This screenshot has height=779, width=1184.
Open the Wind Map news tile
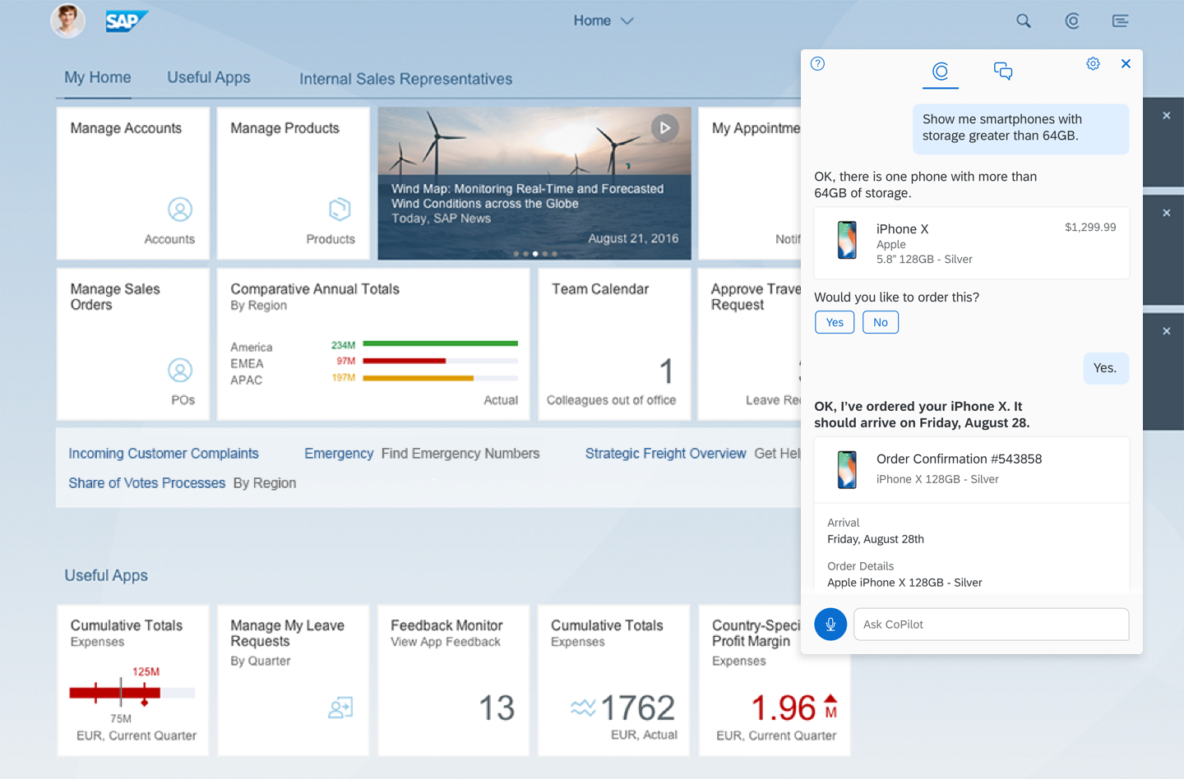point(534,183)
